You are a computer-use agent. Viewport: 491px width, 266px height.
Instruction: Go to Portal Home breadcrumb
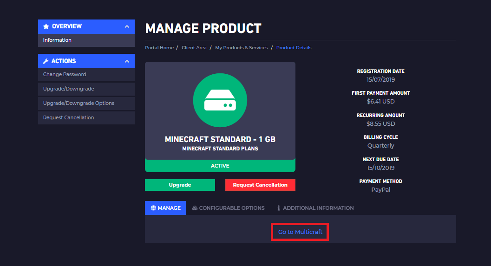159,47
